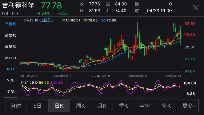Select 后复权 adjustment mode

(11, 46)
